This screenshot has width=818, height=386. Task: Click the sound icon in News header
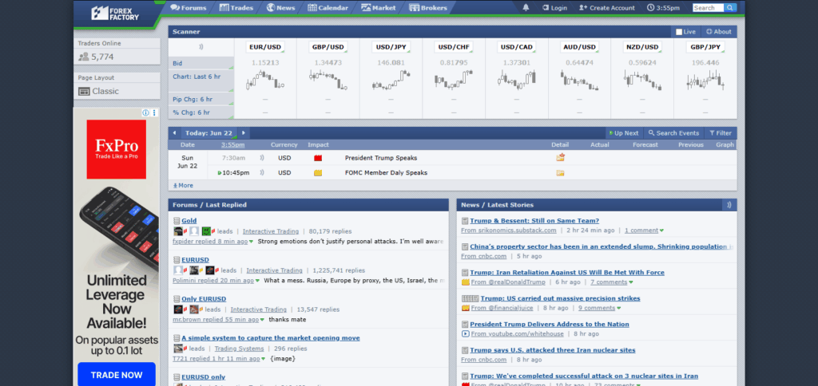tap(729, 205)
